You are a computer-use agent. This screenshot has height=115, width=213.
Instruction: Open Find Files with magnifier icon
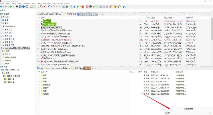[x=71, y=7]
